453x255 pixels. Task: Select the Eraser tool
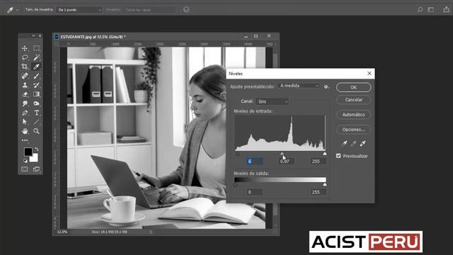25,94
